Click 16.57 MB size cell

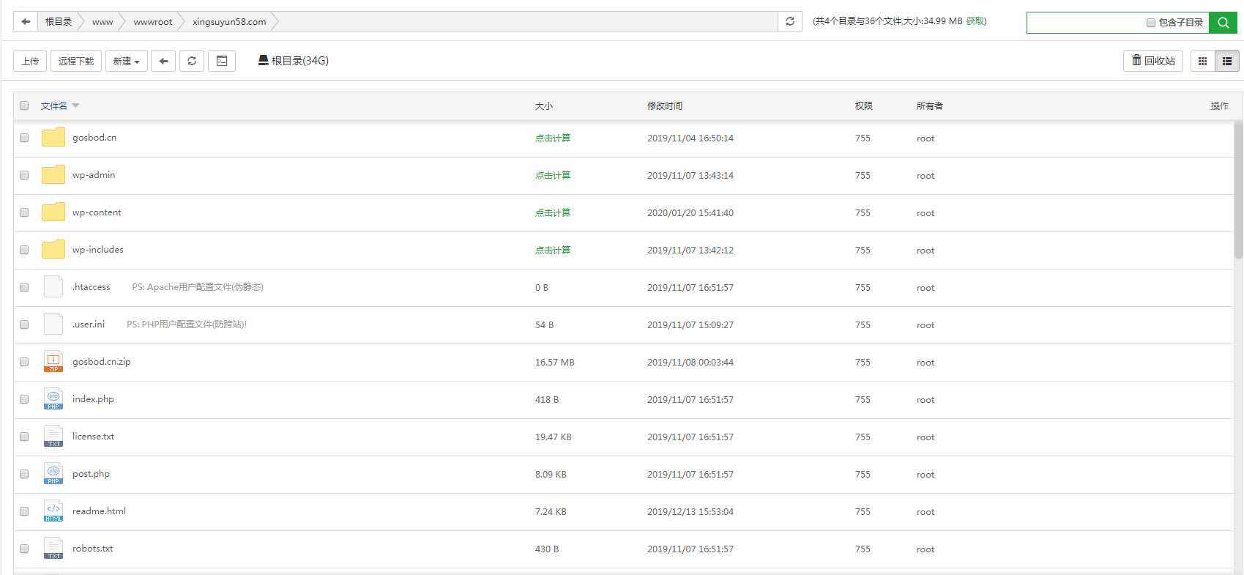(x=554, y=362)
